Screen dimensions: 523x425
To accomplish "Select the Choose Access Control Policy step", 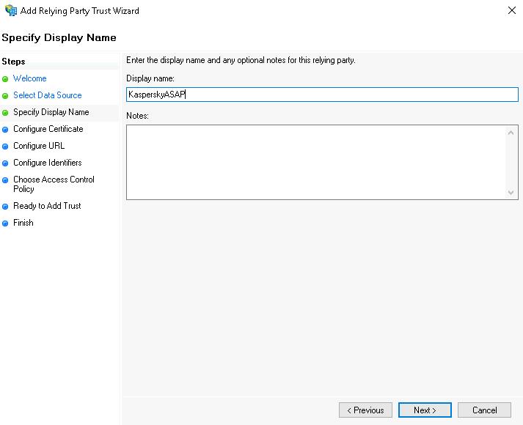I will click(54, 184).
